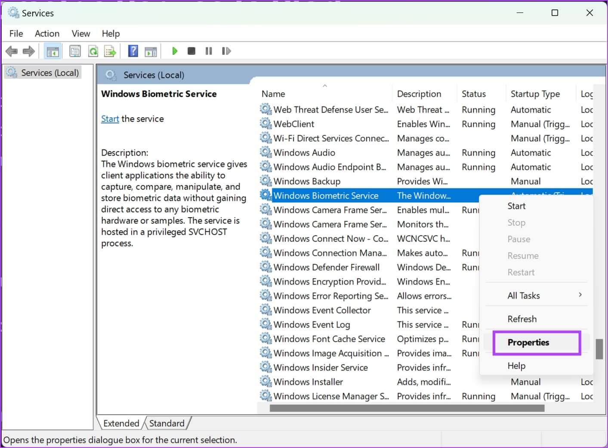The height and width of the screenshot is (448, 608).
Task: Expand the All Tasks submenu
Action: coord(536,296)
